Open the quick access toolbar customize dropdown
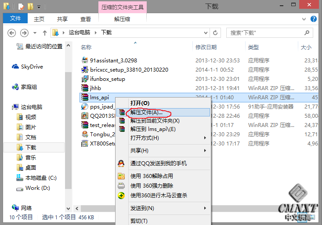The height and width of the screenshot is (225, 322). (39, 7)
